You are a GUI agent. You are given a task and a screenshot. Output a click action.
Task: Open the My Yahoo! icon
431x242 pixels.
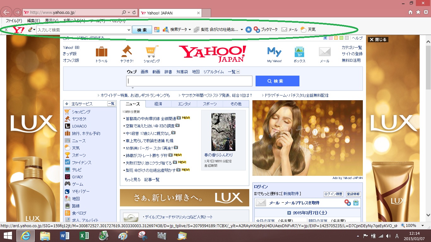[x=274, y=52]
